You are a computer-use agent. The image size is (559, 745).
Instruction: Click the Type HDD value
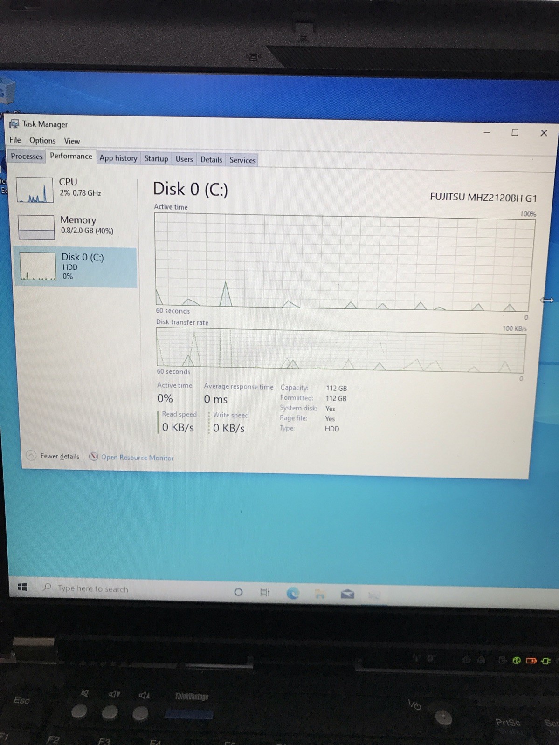tap(332, 429)
